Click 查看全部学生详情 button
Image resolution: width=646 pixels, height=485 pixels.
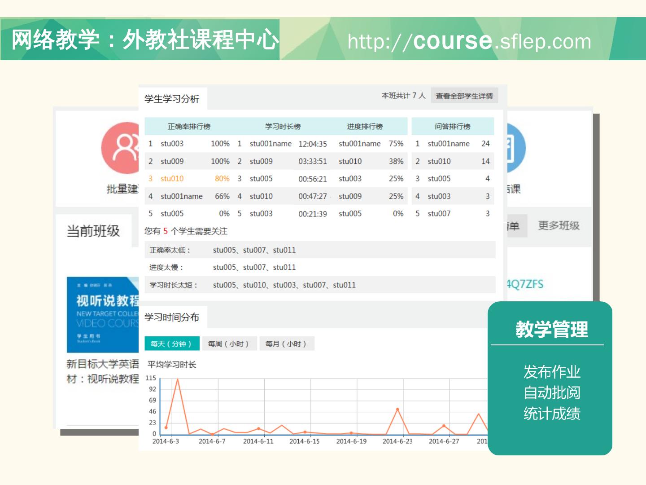pos(464,96)
